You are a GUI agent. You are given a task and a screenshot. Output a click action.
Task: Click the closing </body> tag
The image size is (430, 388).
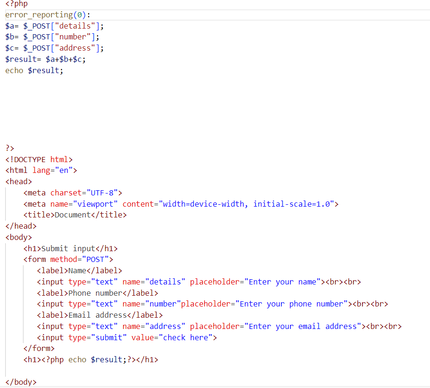[x=21, y=382]
